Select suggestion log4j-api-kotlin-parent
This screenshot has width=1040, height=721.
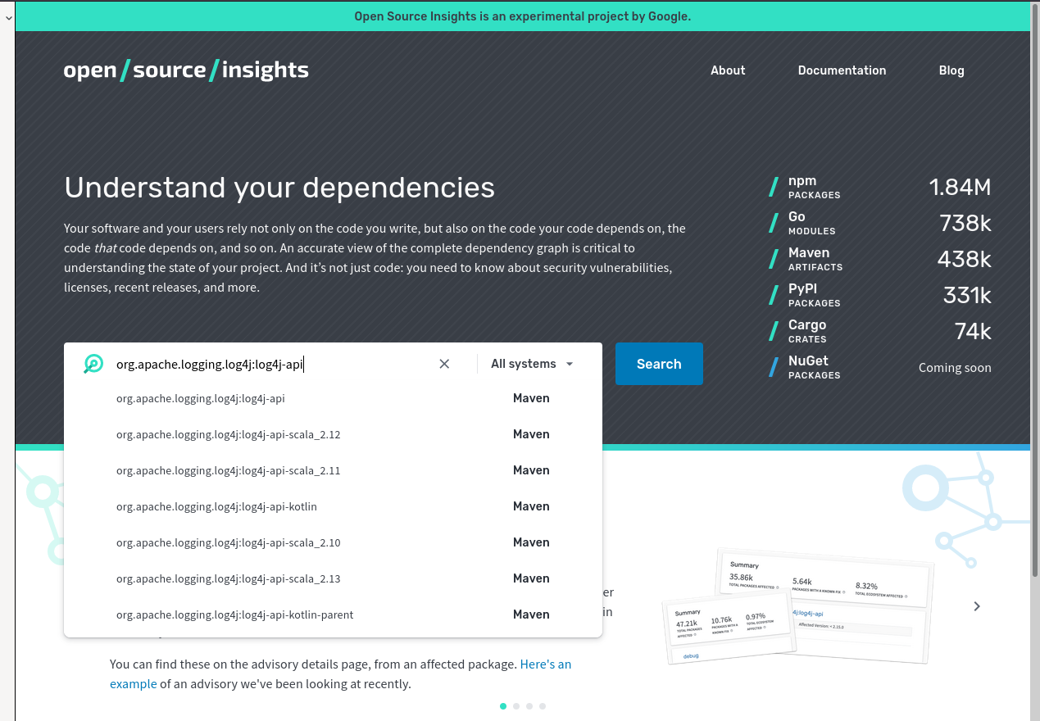pyautogui.click(x=333, y=614)
